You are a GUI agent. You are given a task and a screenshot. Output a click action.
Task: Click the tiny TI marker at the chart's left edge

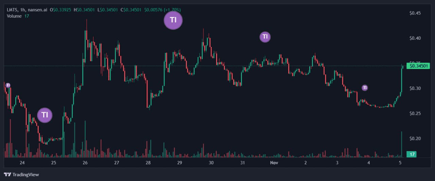pyautogui.click(x=8, y=85)
